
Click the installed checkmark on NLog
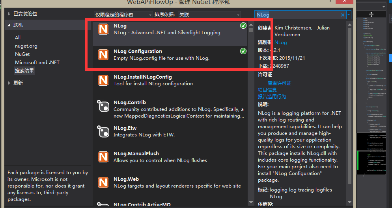(243, 26)
